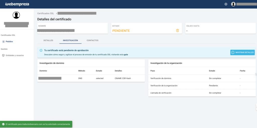This screenshot has height=128, width=257.
Task: Open Pedidos in sidebar
Action: coord(9,41)
